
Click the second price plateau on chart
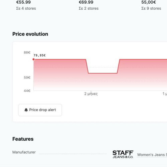click(x=143, y=59)
